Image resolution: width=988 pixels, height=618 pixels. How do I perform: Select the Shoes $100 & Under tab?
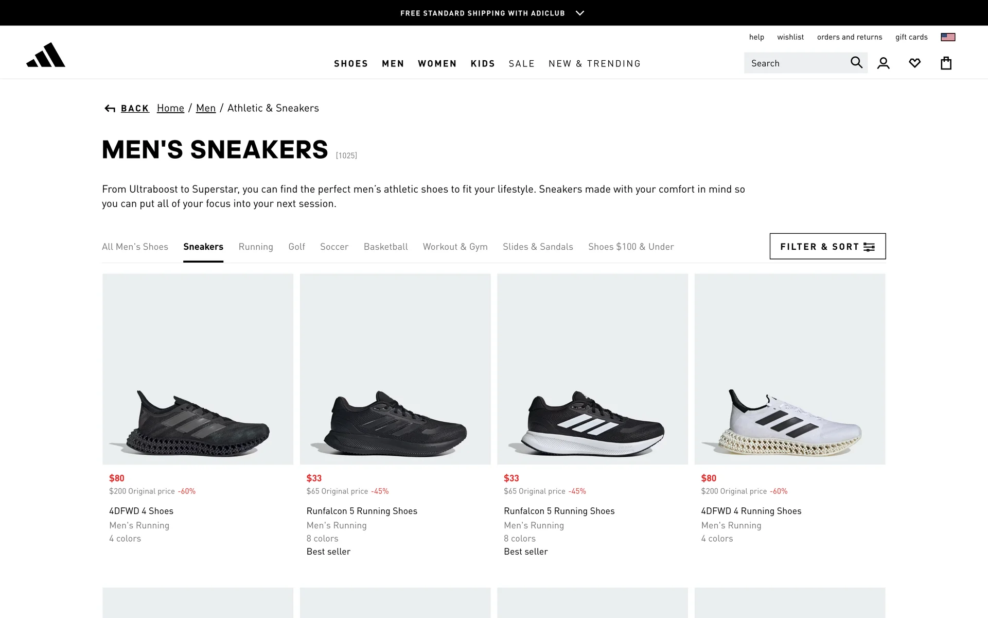point(631,247)
